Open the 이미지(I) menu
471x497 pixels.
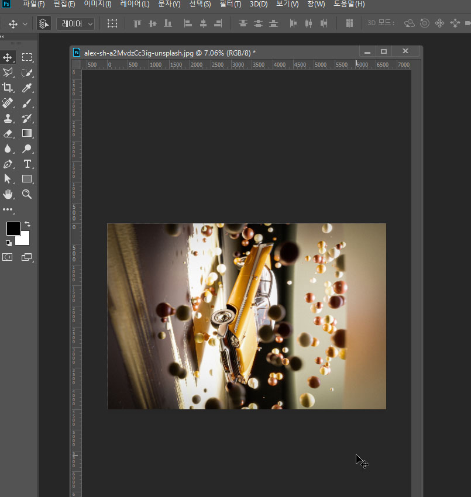click(x=98, y=4)
